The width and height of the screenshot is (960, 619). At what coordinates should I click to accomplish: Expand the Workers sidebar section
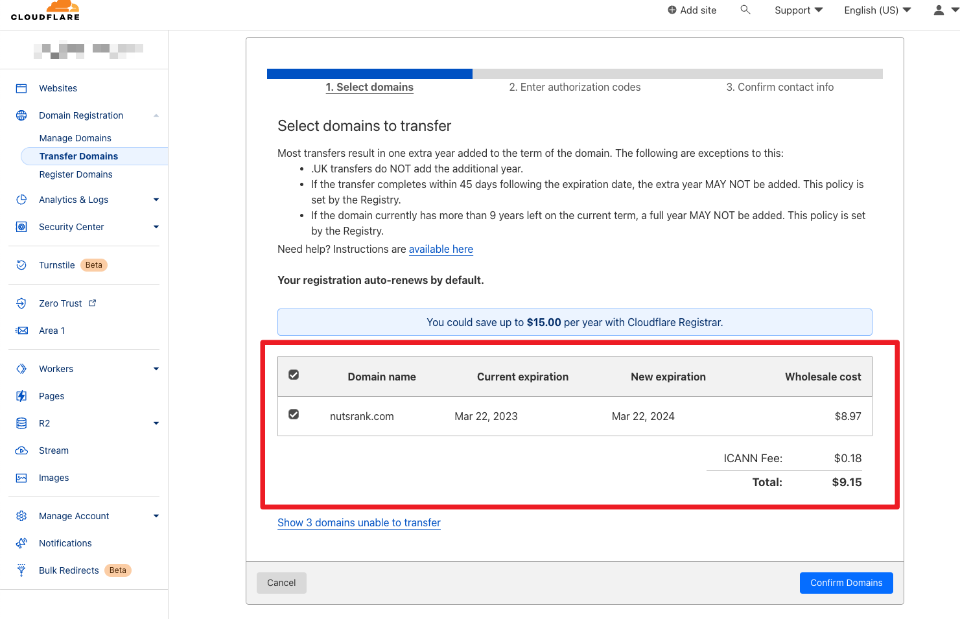pos(156,369)
